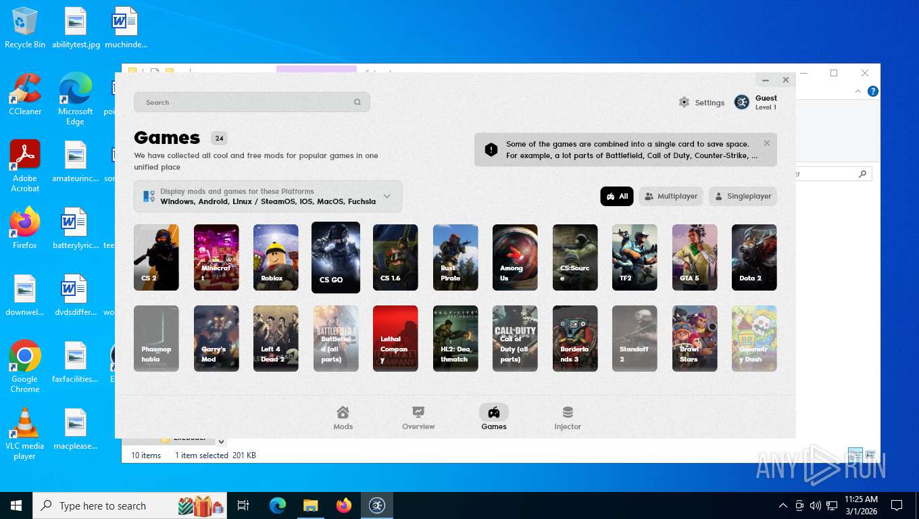Viewport: 919px width, 519px height.
Task: Open the Borderlands 3 game card
Action: (x=575, y=339)
